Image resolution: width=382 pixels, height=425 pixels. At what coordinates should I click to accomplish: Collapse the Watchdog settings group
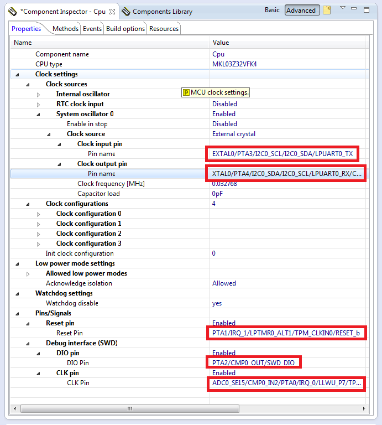17,294
